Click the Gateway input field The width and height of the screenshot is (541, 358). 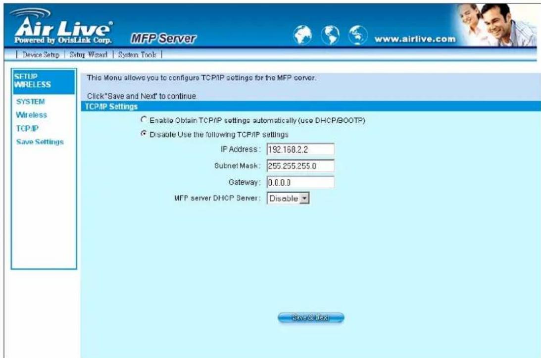tap(300, 182)
